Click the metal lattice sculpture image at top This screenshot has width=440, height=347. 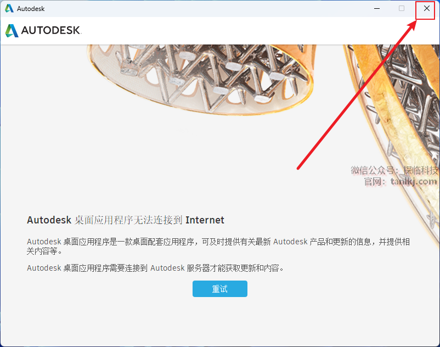200,79
